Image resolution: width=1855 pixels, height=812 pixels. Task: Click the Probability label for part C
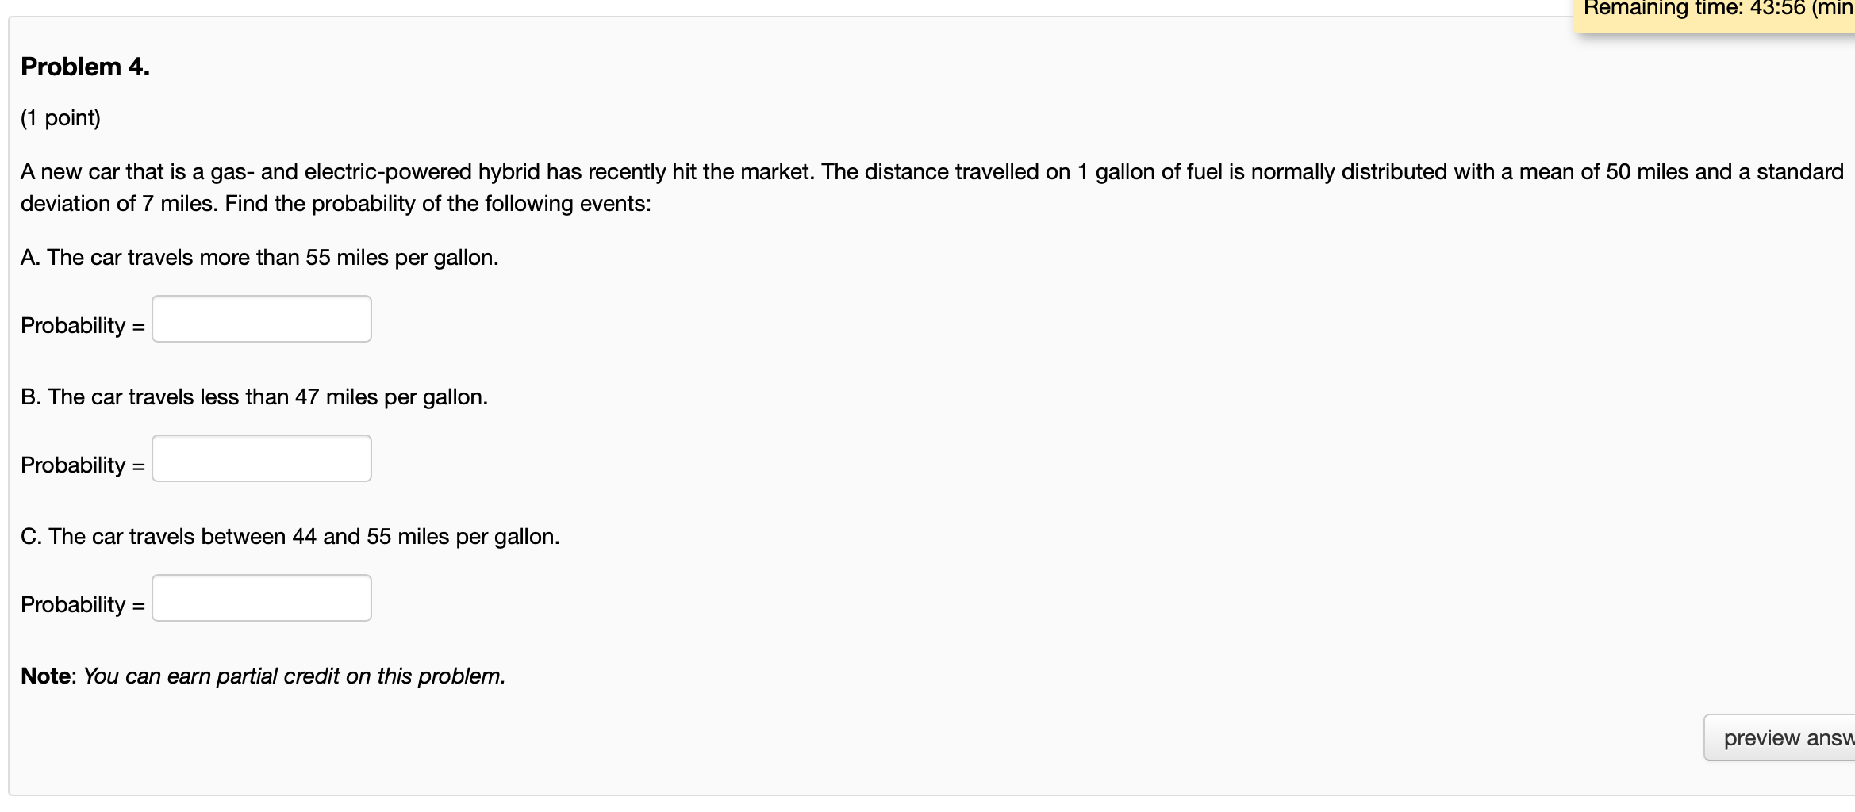click(82, 604)
